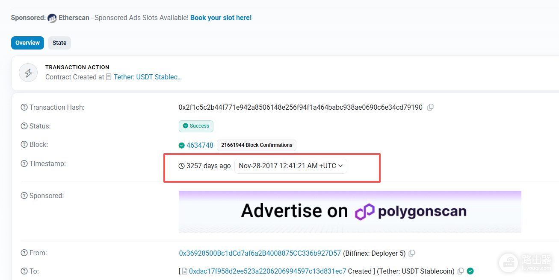
Task: Click the Etherscan sponsor name
Action: (x=74, y=18)
